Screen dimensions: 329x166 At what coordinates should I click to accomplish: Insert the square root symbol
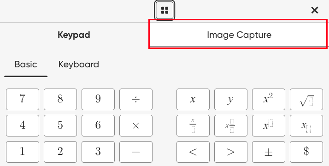point(306,100)
